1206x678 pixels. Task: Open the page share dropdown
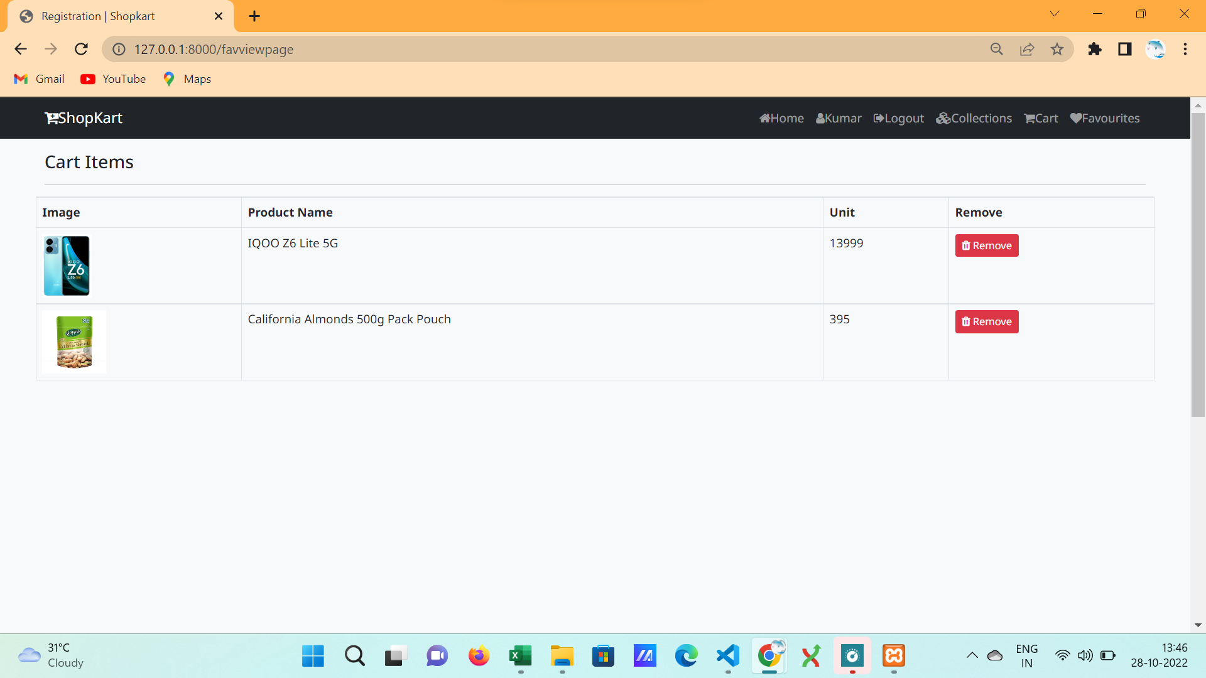pyautogui.click(x=1027, y=49)
